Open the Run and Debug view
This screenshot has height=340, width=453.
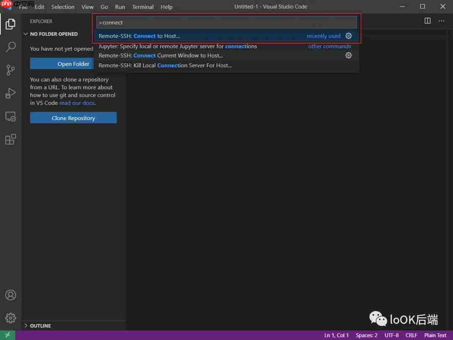(10, 93)
